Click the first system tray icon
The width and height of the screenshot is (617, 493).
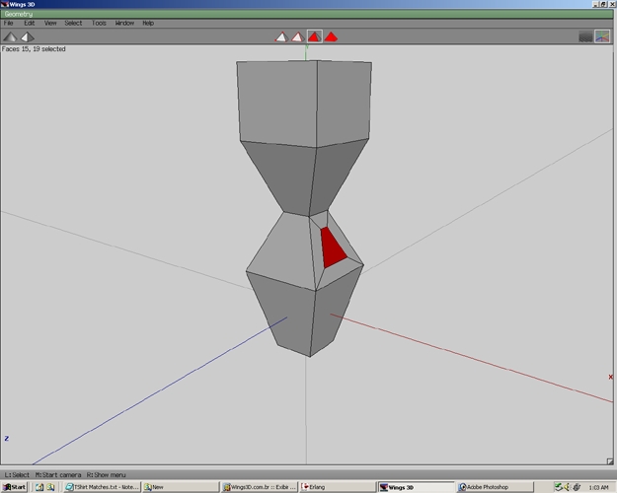(x=558, y=487)
